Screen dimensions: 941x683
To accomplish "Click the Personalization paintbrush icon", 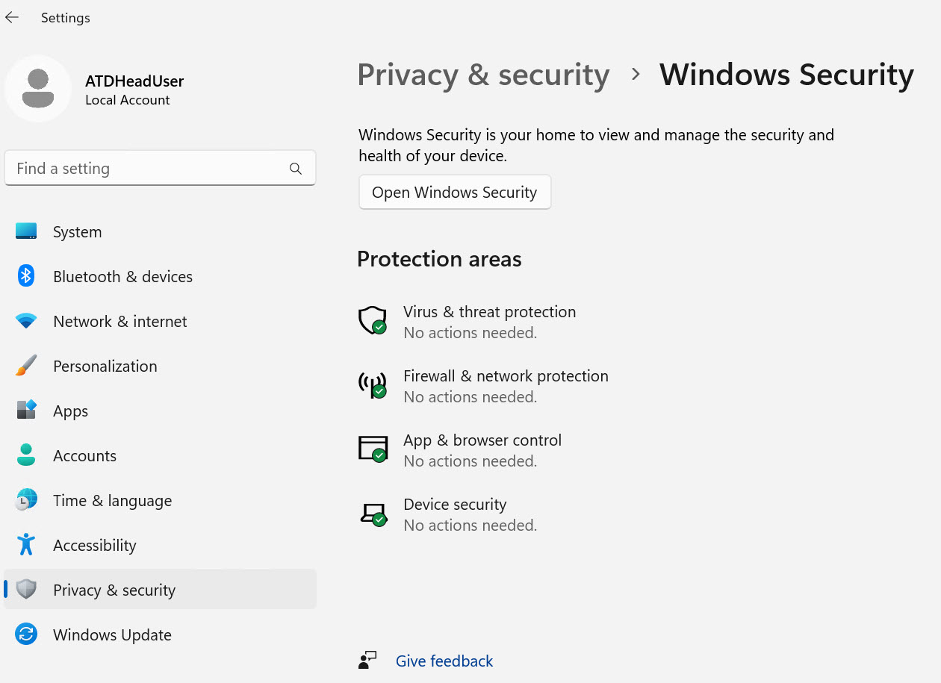I will [26, 366].
